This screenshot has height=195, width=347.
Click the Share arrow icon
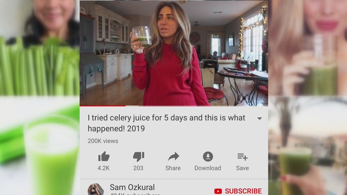tap(173, 157)
